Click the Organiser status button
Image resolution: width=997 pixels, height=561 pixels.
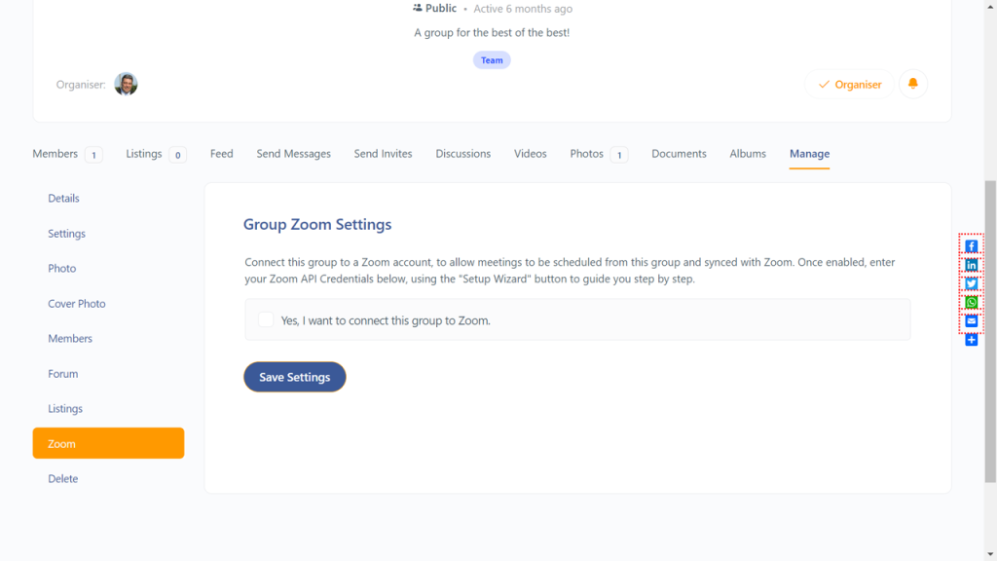pyautogui.click(x=849, y=84)
